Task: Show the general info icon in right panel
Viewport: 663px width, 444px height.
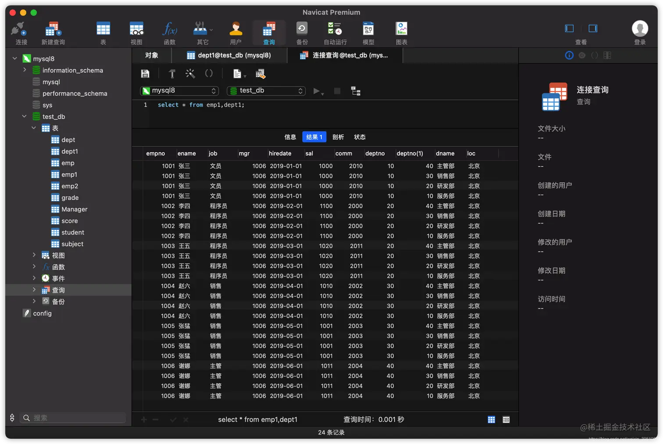Action: (569, 55)
